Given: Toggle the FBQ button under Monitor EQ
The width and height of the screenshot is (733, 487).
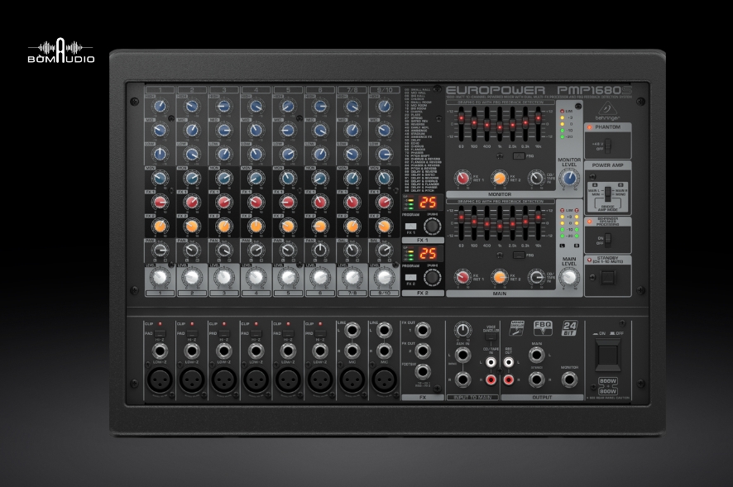Looking at the screenshot, I should pos(518,155).
